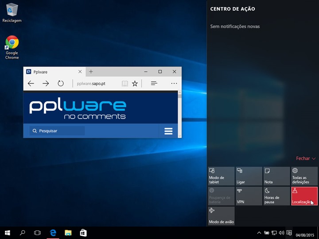Open Edge More actions ellipsis

pyautogui.click(x=174, y=83)
